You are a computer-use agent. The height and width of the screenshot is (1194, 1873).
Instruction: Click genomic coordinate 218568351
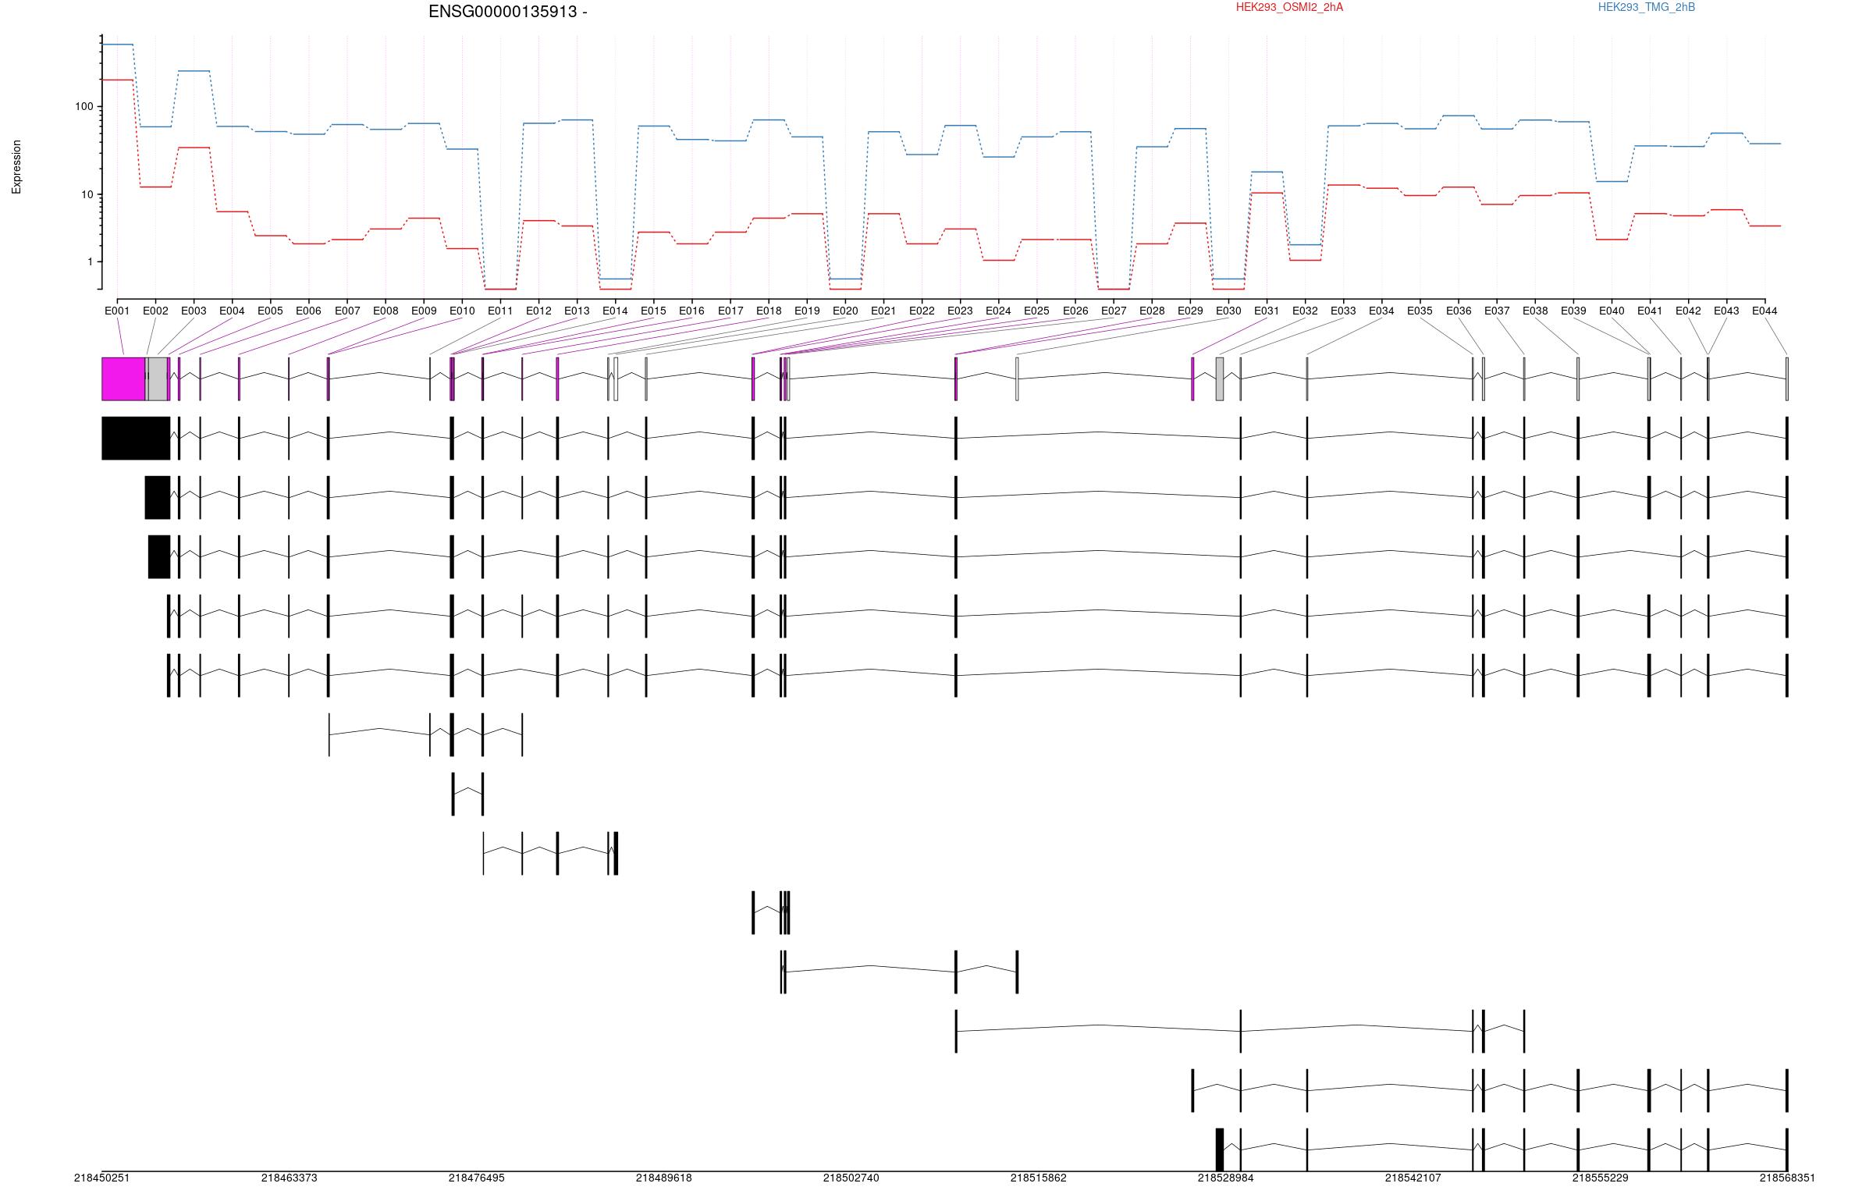pos(1787,1178)
